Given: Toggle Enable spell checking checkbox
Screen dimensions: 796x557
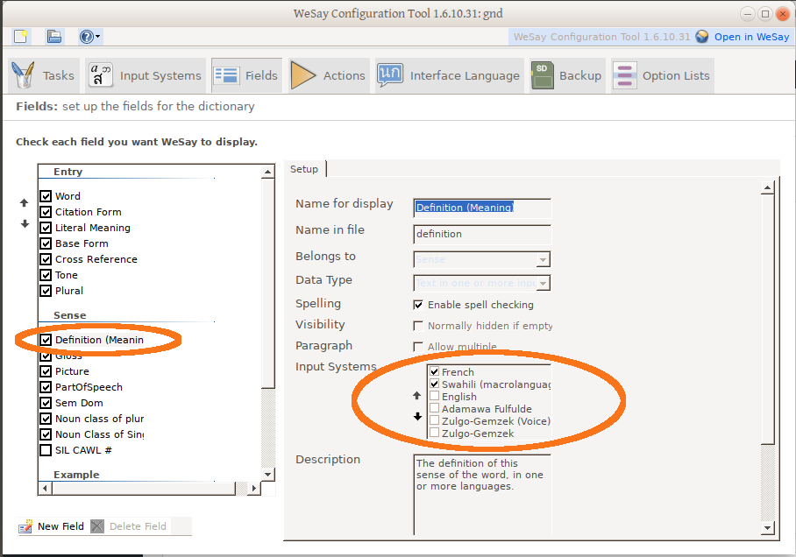Looking at the screenshot, I should coord(418,305).
